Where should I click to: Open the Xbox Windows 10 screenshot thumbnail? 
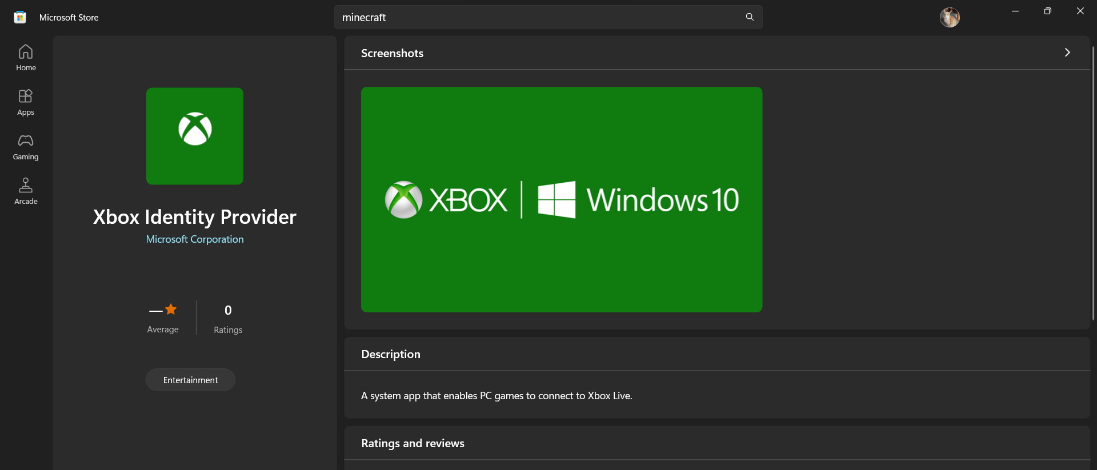click(x=562, y=199)
